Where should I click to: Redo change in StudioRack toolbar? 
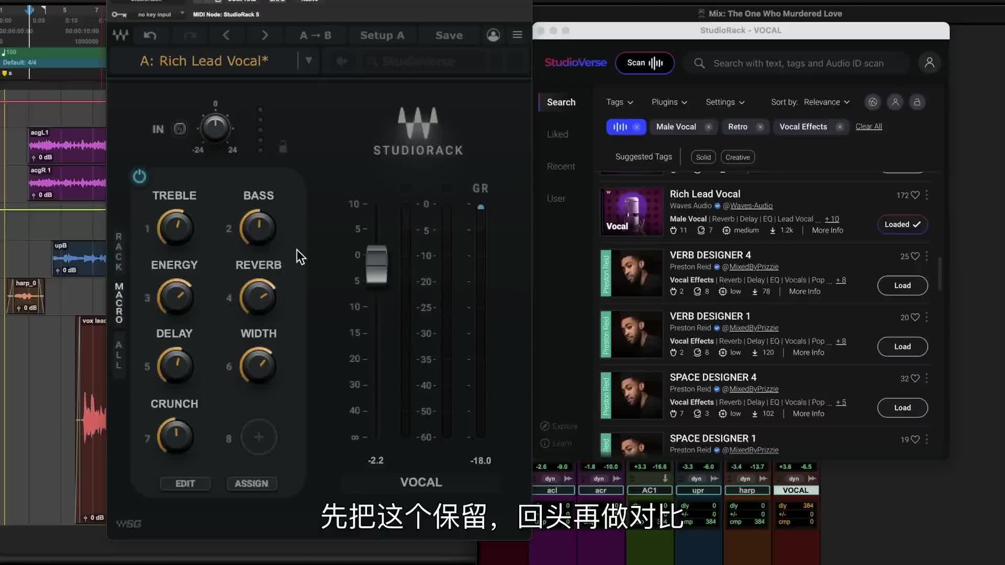point(190,35)
